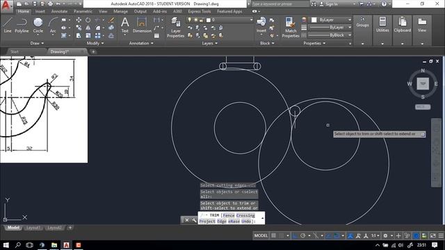Toggle polar tracking in status bar
Screen dimensions: 445x250
pyautogui.click(x=303, y=235)
